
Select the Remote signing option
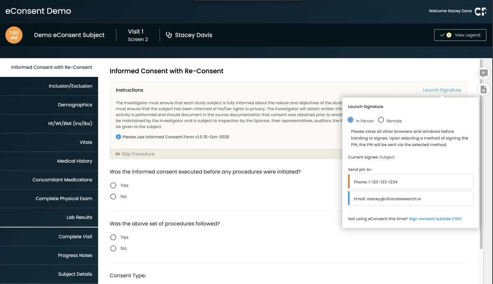tap(381, 120)
